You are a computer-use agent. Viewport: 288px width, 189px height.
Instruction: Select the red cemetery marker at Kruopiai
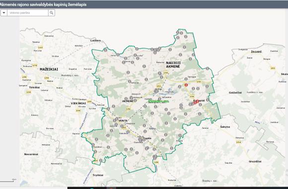196,102
